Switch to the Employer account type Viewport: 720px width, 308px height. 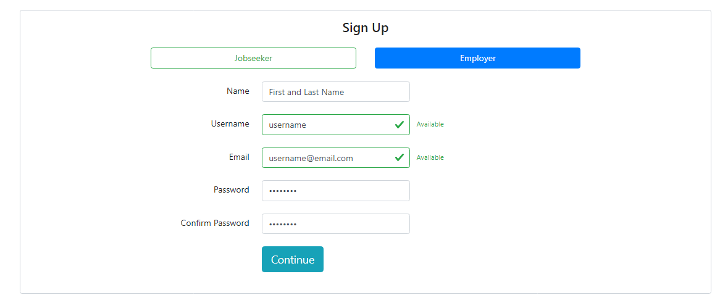477,58
